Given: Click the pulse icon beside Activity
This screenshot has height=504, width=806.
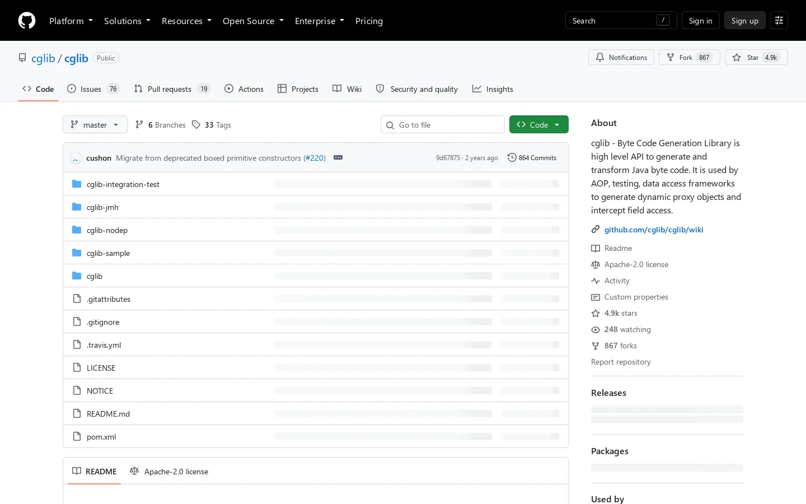Looking at the screenshot, I should [x=596, y=281].
